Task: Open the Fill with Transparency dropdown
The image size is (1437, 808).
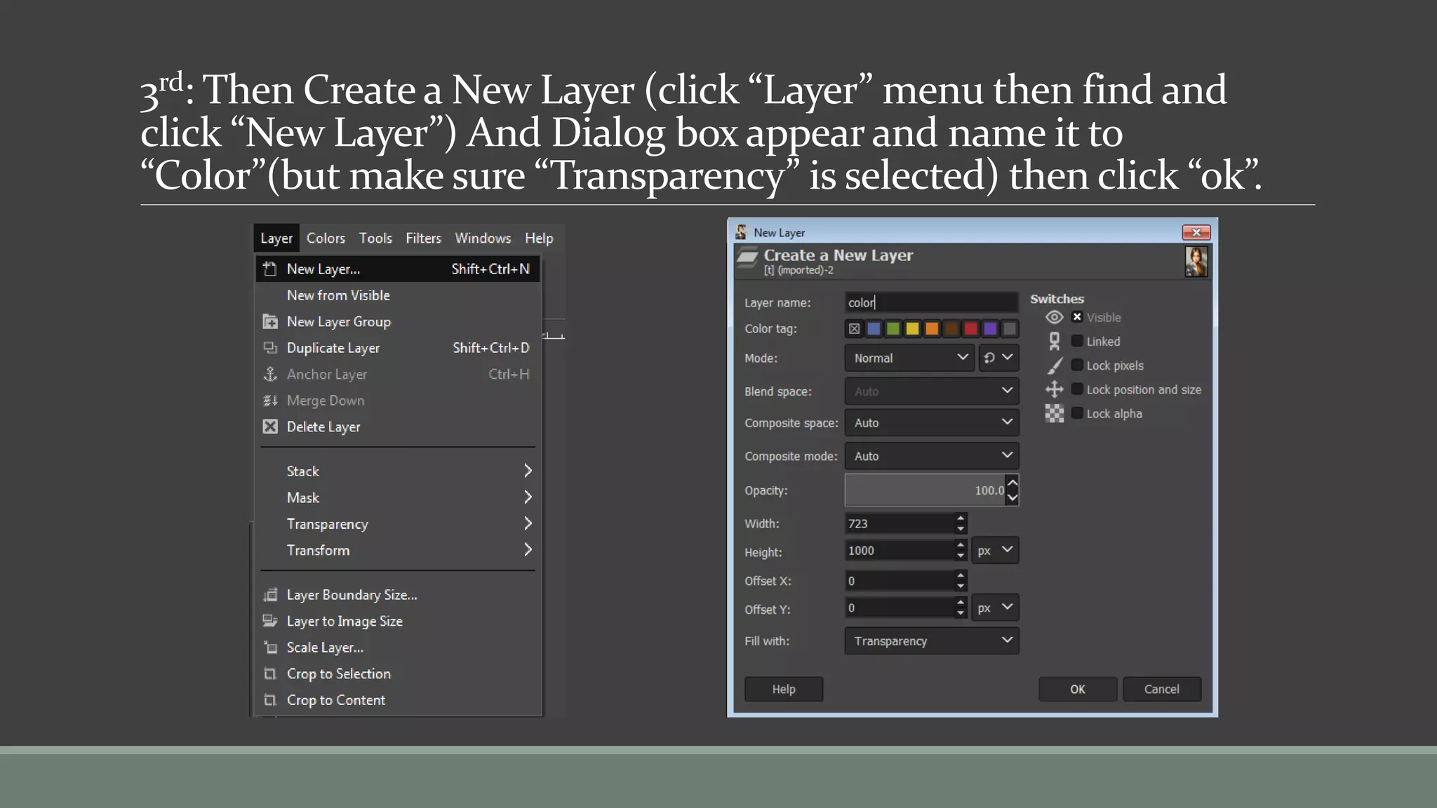Action: click(x=932, y=641)
